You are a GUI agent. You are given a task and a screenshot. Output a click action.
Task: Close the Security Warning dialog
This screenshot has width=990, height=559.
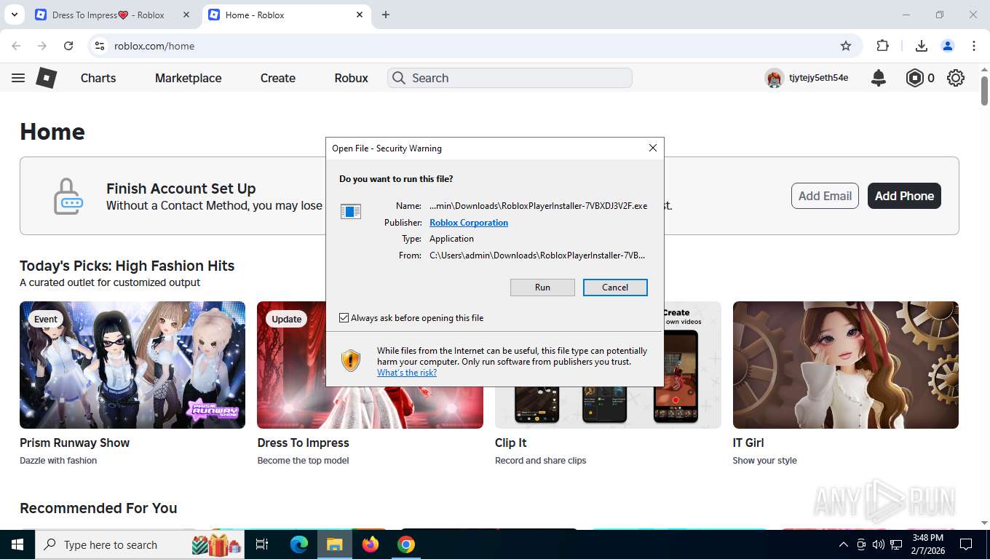(653, 148)
